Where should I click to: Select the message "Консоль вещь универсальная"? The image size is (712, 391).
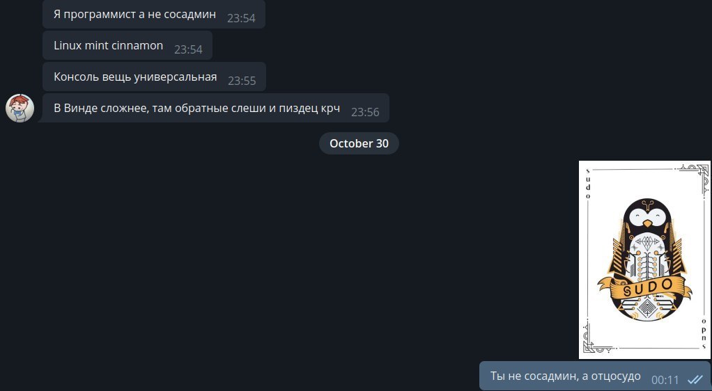point(155,77)
